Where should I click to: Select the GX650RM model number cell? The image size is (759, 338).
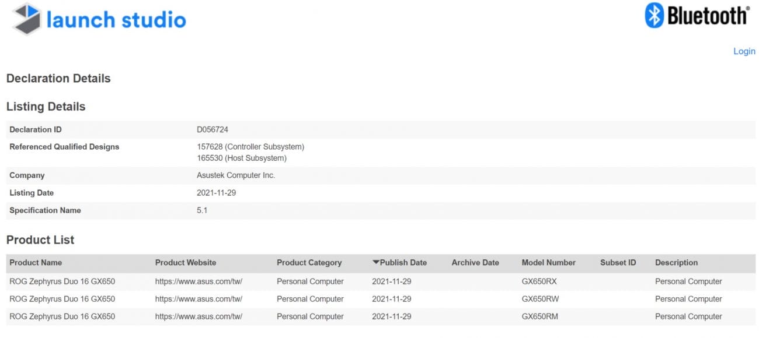pyautogui.click(x=539, y=316)
